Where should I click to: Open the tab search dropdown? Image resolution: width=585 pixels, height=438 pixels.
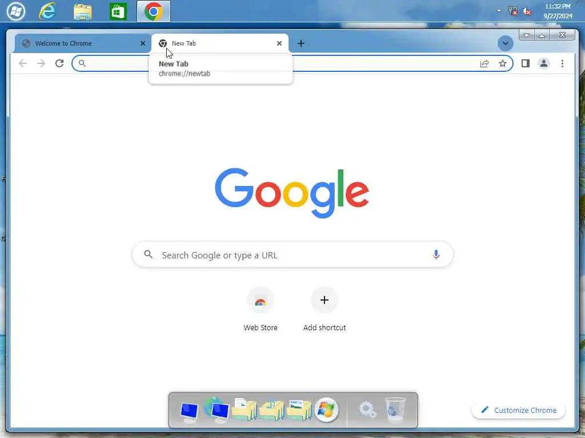(x=505, y=43)
